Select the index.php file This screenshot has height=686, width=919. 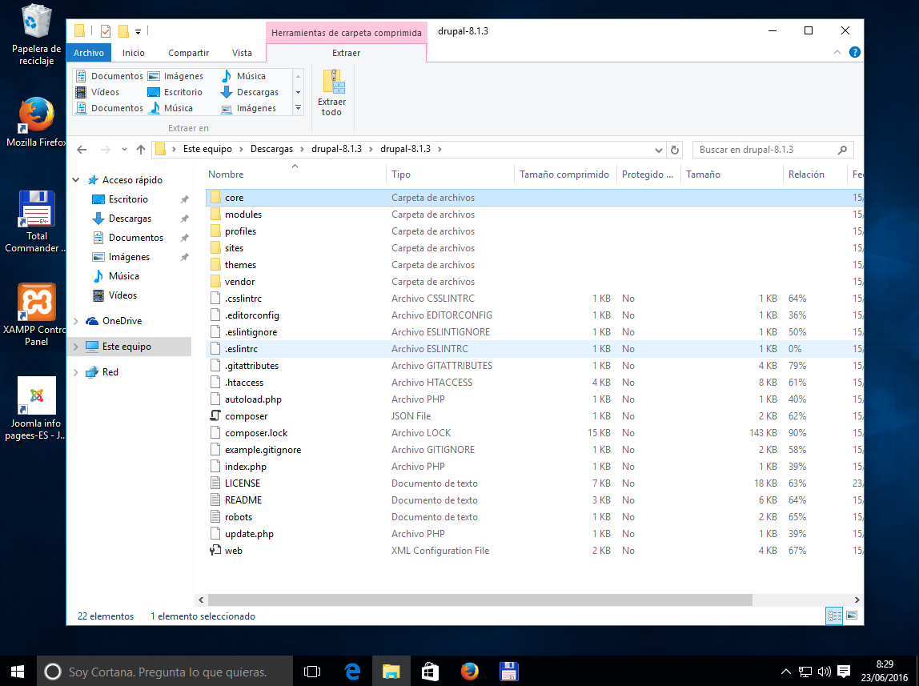point(245,467)
